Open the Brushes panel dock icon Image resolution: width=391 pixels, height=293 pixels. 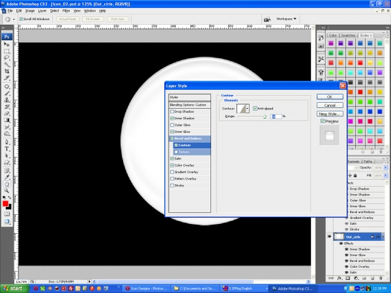coord(321,72)
